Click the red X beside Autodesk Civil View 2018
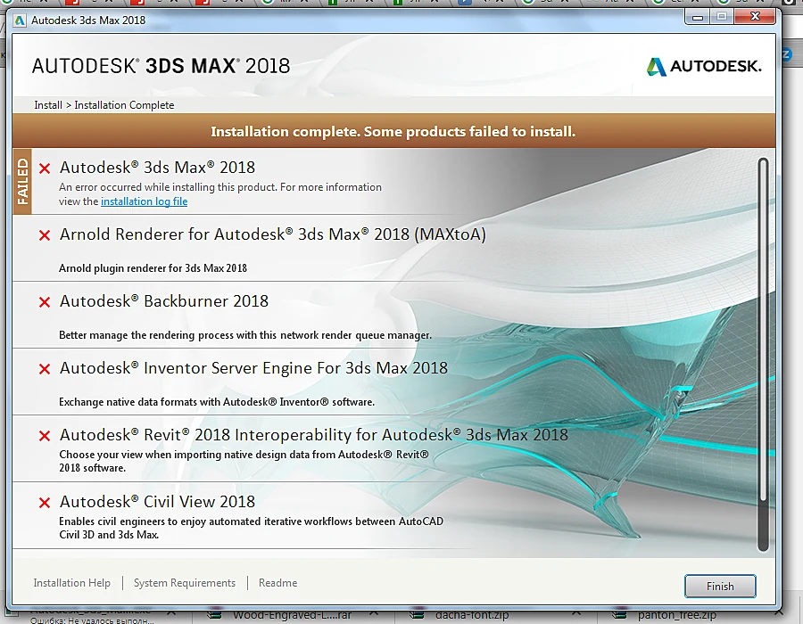 pyautogui.click(x=45, y=503)
